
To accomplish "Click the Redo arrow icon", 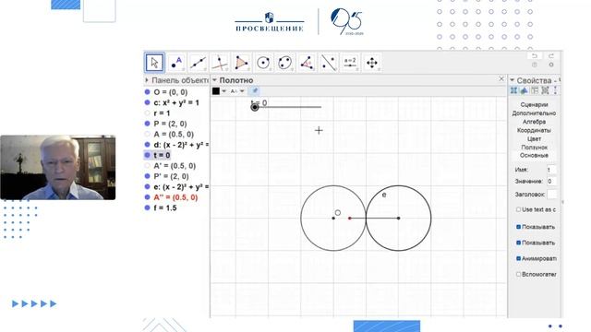I will tap(551, 55).
